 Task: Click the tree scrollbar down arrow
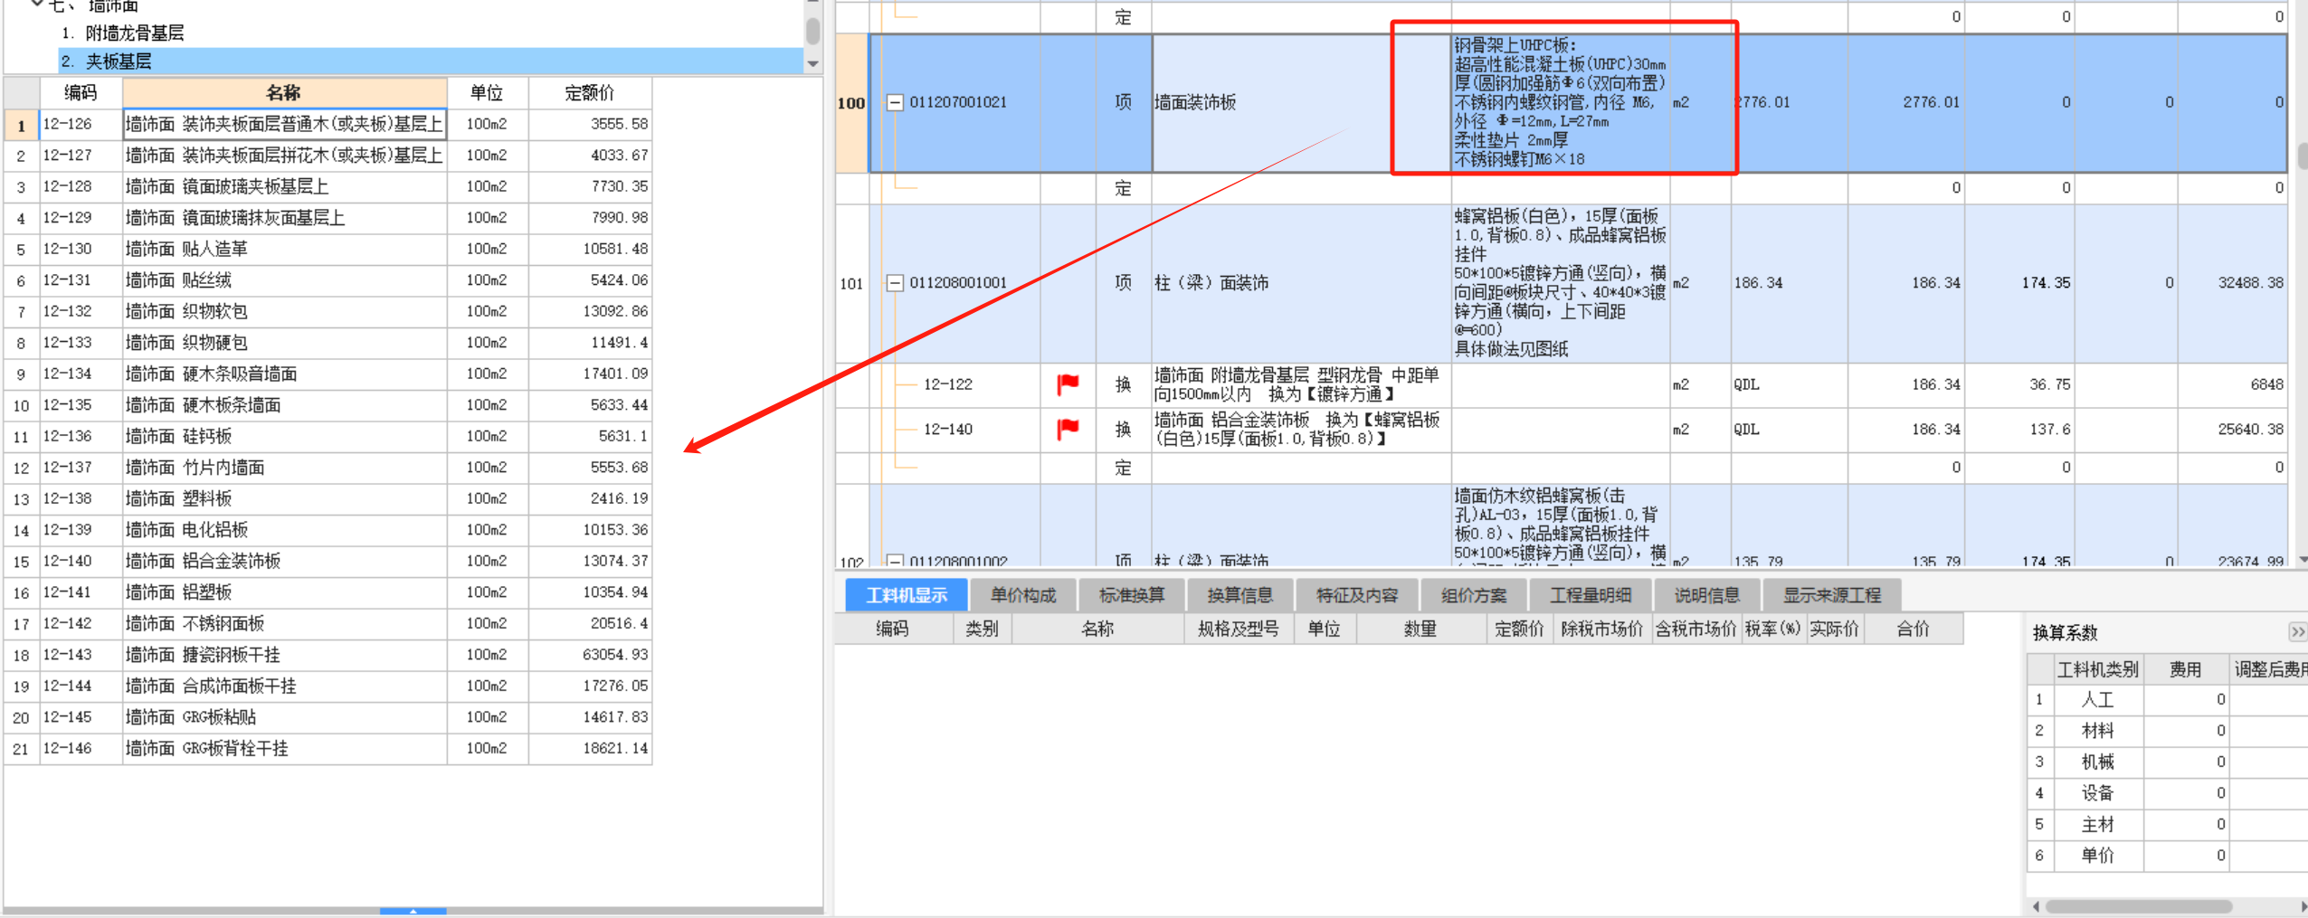click(812, 64)
